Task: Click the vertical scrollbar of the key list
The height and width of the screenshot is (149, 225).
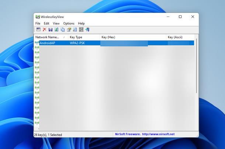Action: pyautogui.click(x=196, y=67)
